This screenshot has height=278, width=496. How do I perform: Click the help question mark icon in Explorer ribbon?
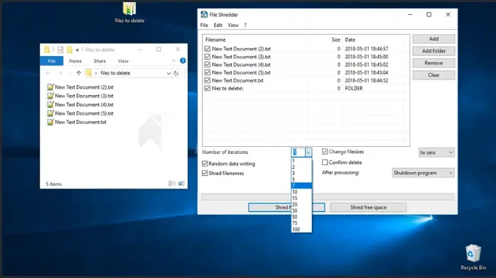point(183,60)
